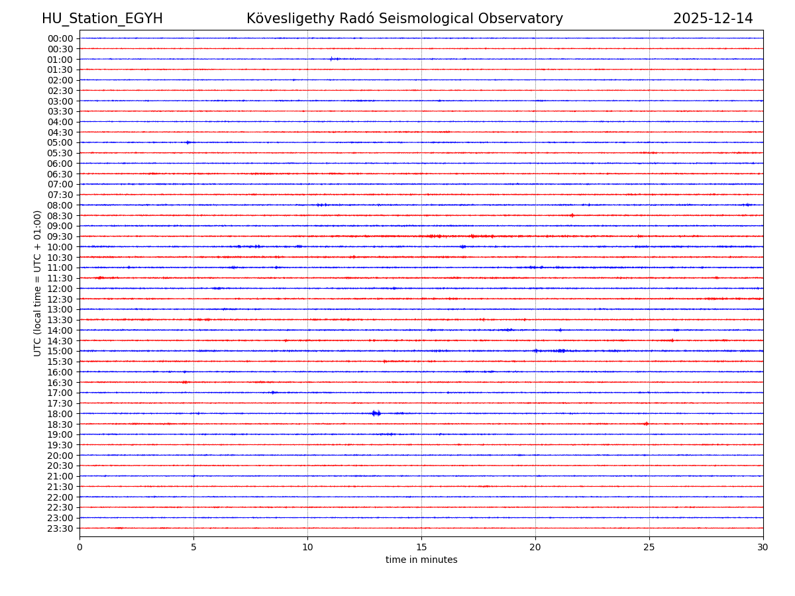Click the 15 minute x-axis tick label
Viewport: 795px width, 596px height.
tap(421, 548)
